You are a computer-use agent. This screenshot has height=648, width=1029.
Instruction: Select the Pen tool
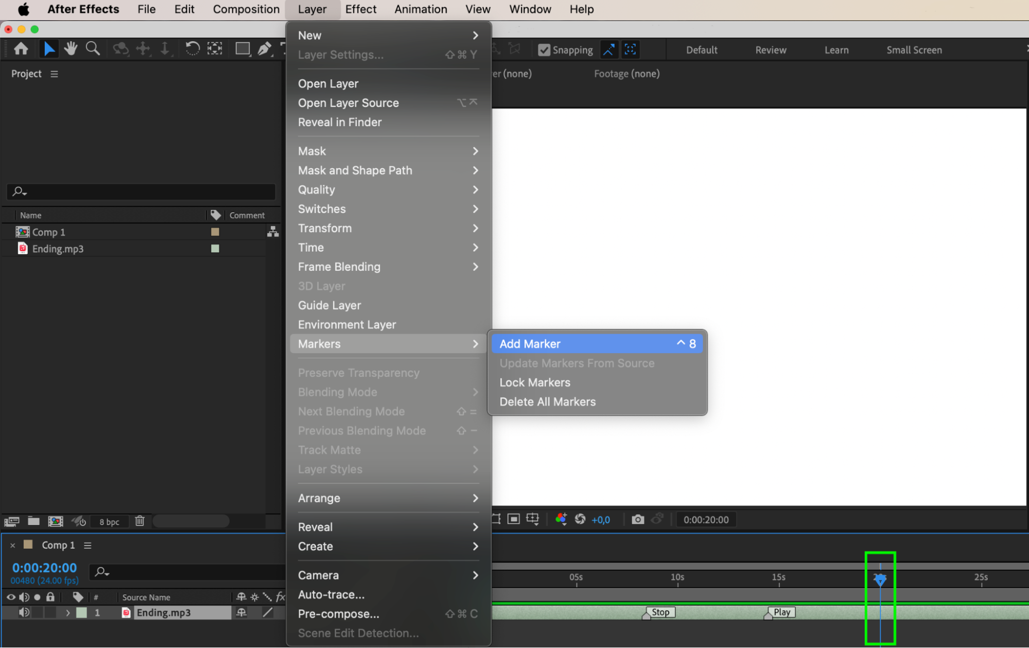(x=264, y=49)
